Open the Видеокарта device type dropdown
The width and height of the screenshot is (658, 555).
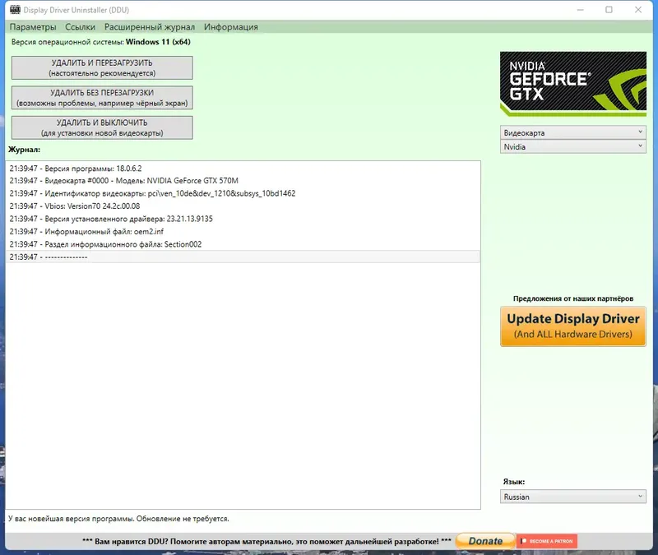point(572,132)
